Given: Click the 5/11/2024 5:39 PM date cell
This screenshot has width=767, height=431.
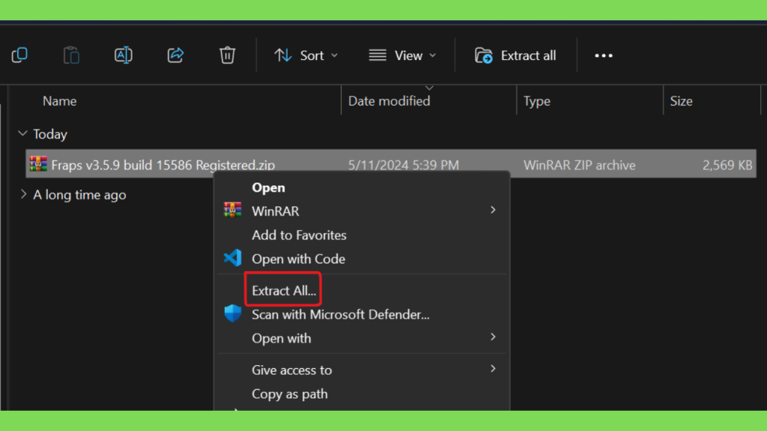Looking at the screenshot, I should click(x=404, y=165).
